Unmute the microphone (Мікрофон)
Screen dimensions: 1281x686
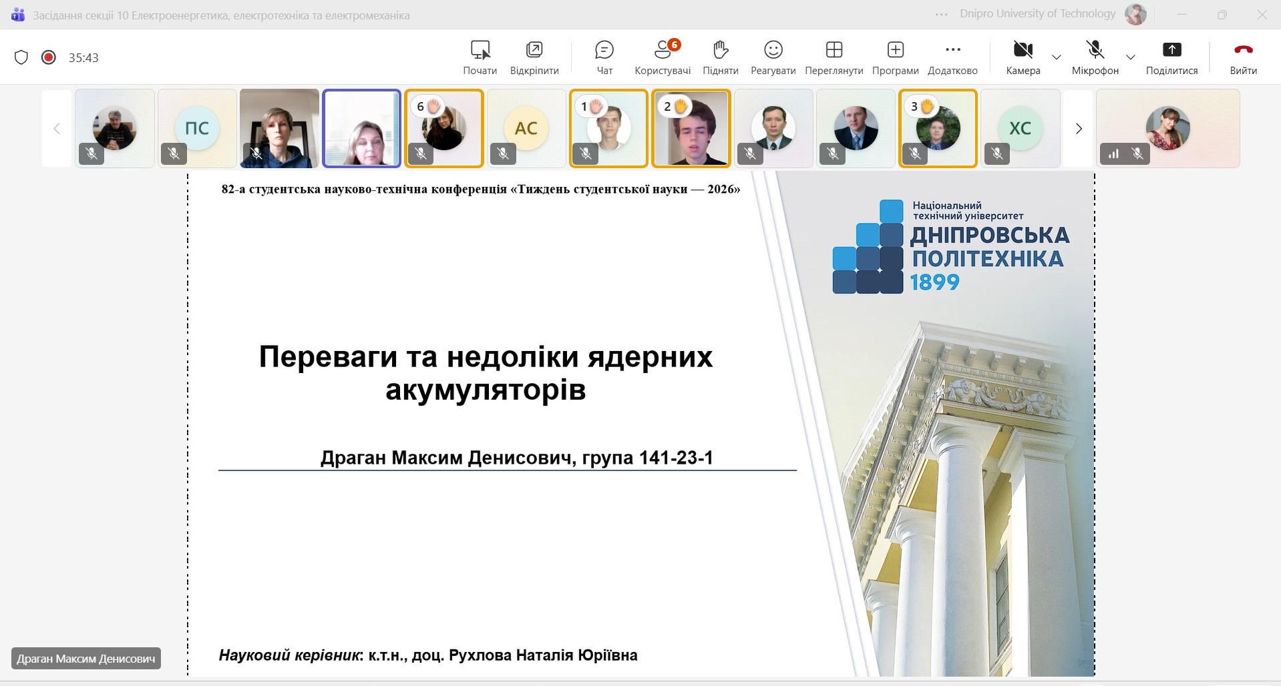coord(1095,57)
